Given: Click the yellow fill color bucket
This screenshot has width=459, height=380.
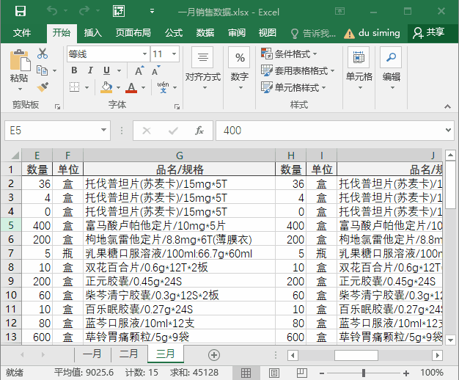Looking at the screenshot, I should coord(106,87).
